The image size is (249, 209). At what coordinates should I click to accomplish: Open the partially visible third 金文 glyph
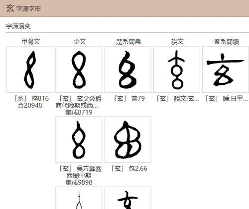79,198
